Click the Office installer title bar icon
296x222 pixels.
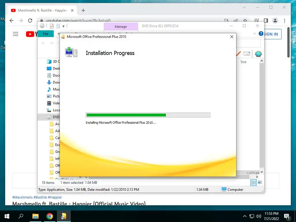[x=63, y=37]
